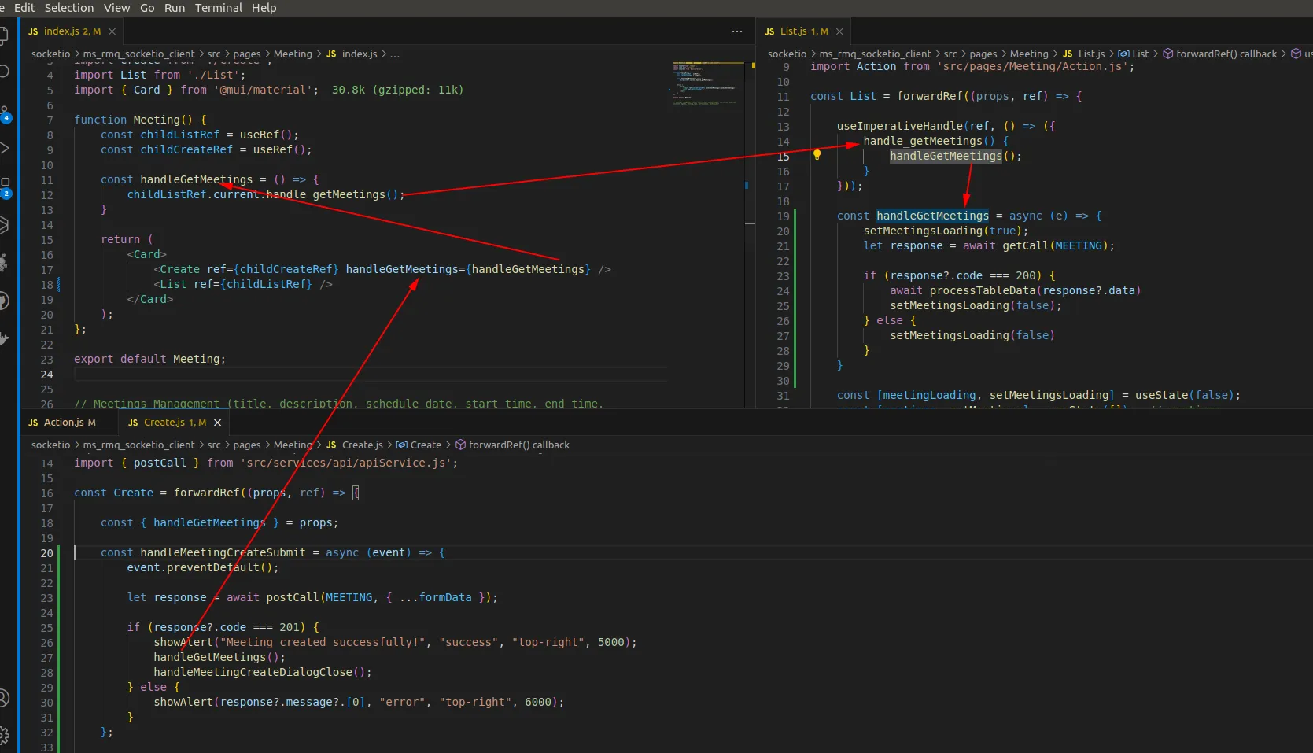
Task: Open the GitHub panel in the activity bar
Action: tap(4, 301)
